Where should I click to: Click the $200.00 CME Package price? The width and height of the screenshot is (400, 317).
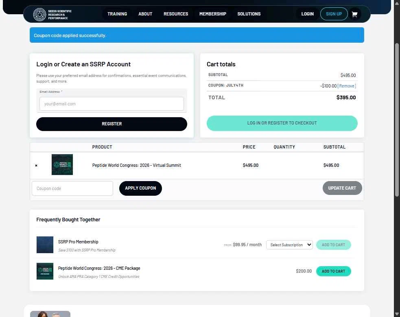tap(304, 271)
